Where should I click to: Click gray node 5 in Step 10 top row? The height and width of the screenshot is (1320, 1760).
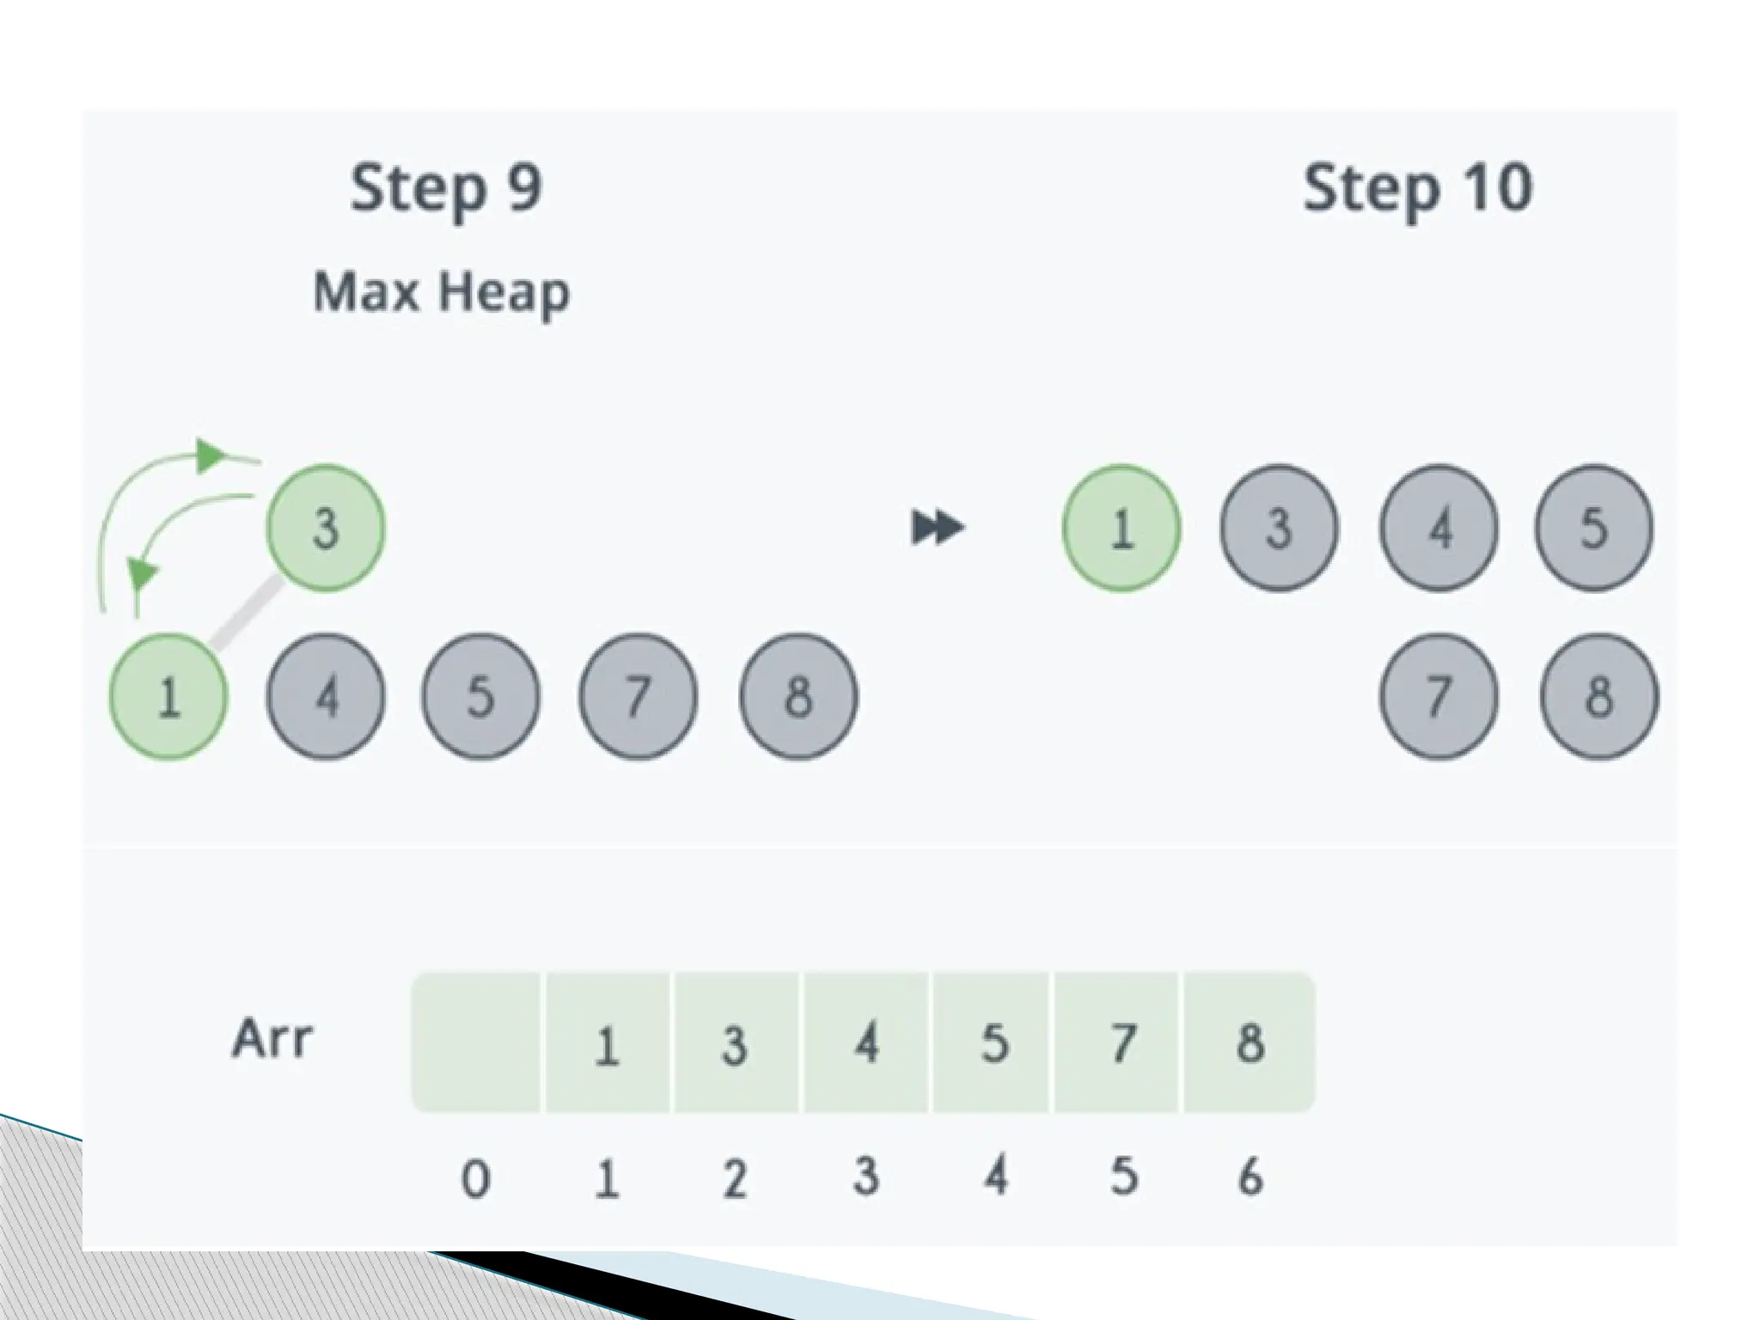point(1593,528)
